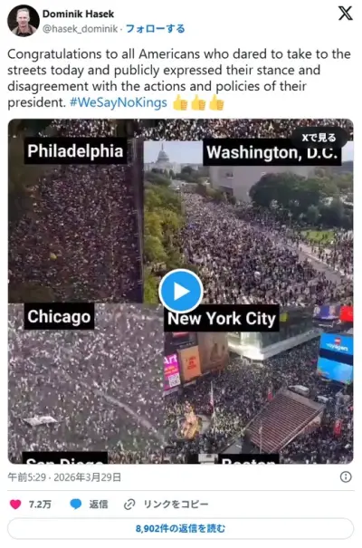
Task: Click the リンクをコピー text
Action: [176, 504]
